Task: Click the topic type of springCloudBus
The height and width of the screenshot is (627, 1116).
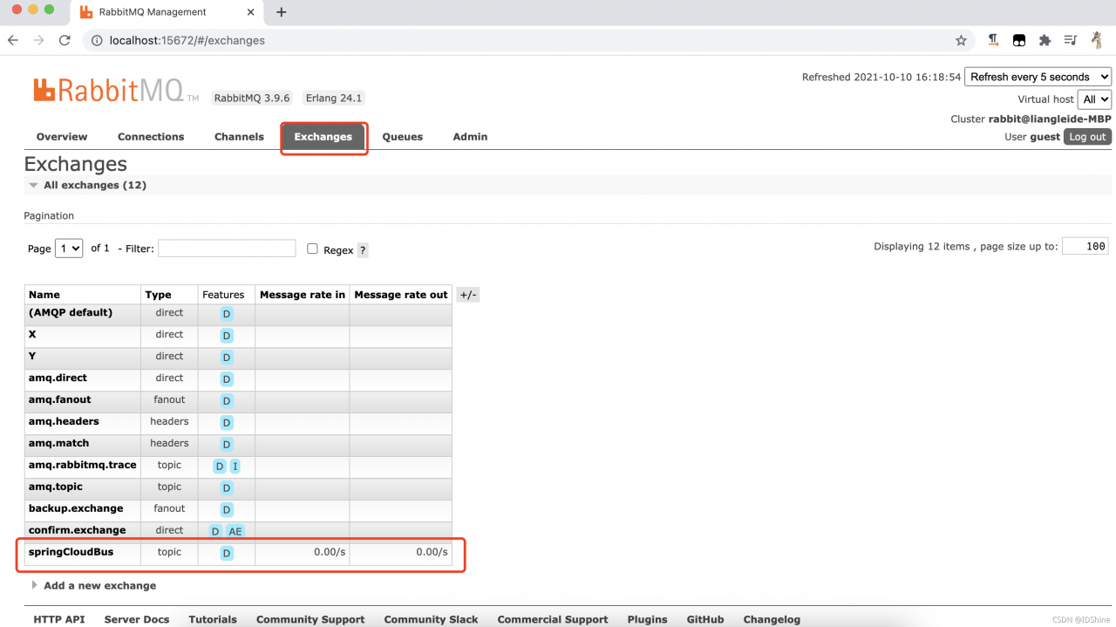Action: click(x=169, y=552)
